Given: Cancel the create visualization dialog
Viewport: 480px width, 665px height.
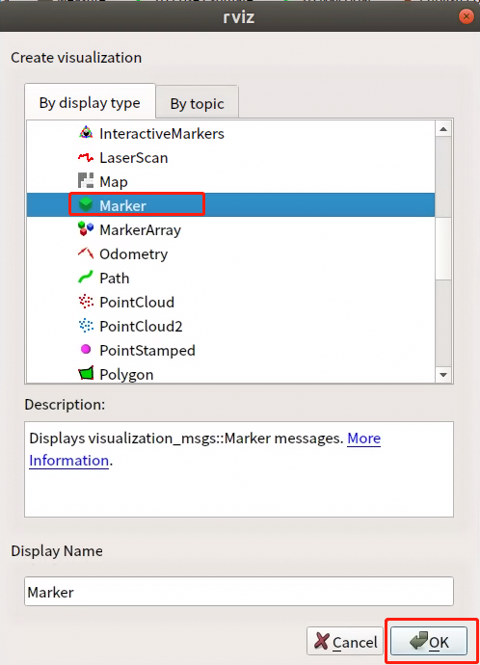Looking at the screenshot, I should tap(345, 641).
